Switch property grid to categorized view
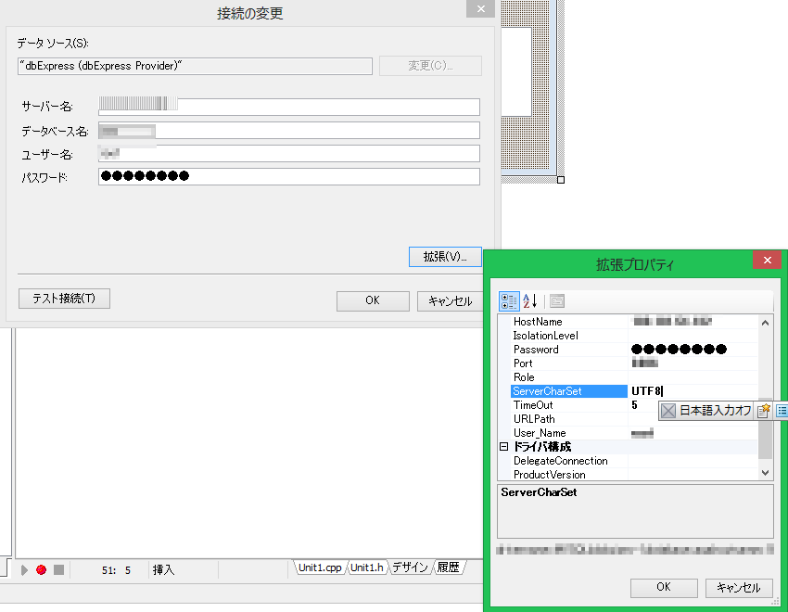Viewport: 788px width, 612px height. click(510, 301)
